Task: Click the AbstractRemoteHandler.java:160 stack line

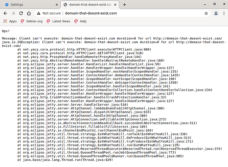Action: 91,60
